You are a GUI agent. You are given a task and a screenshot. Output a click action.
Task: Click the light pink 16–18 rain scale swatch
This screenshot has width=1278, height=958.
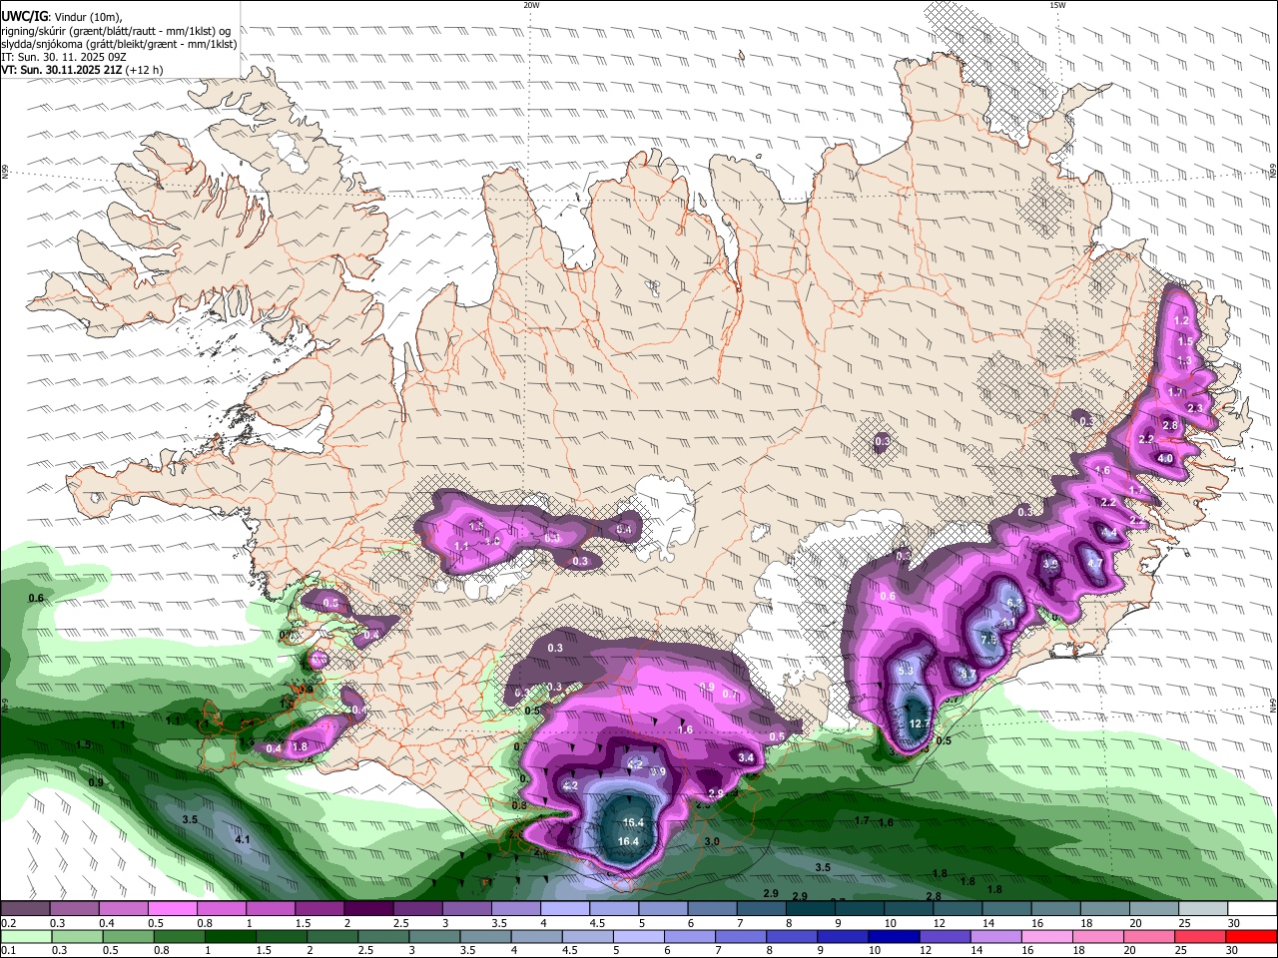coord(1046,936)
